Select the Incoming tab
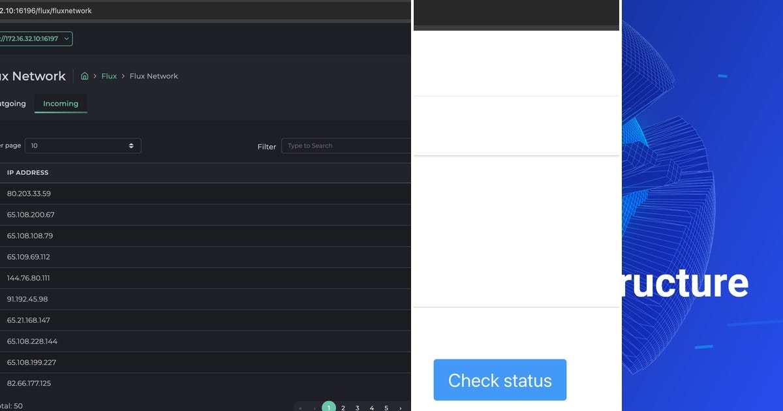Screen dimensions: 783x411 coord(61,103)
